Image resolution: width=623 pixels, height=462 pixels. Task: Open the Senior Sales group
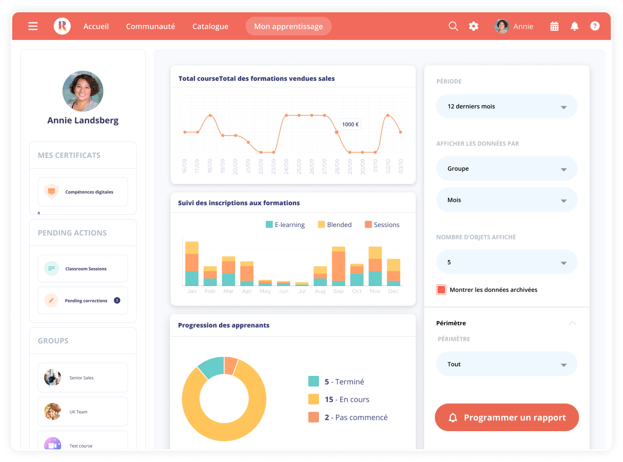click(x=83, y=377)
